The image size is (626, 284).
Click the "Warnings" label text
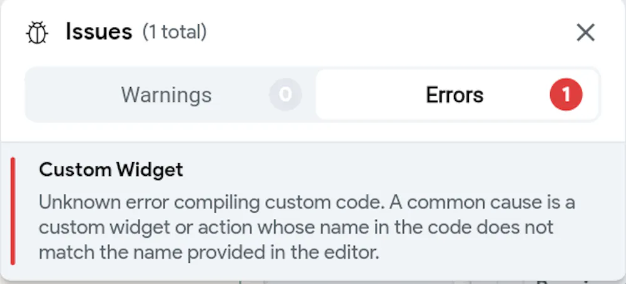[x=167, y=95]
